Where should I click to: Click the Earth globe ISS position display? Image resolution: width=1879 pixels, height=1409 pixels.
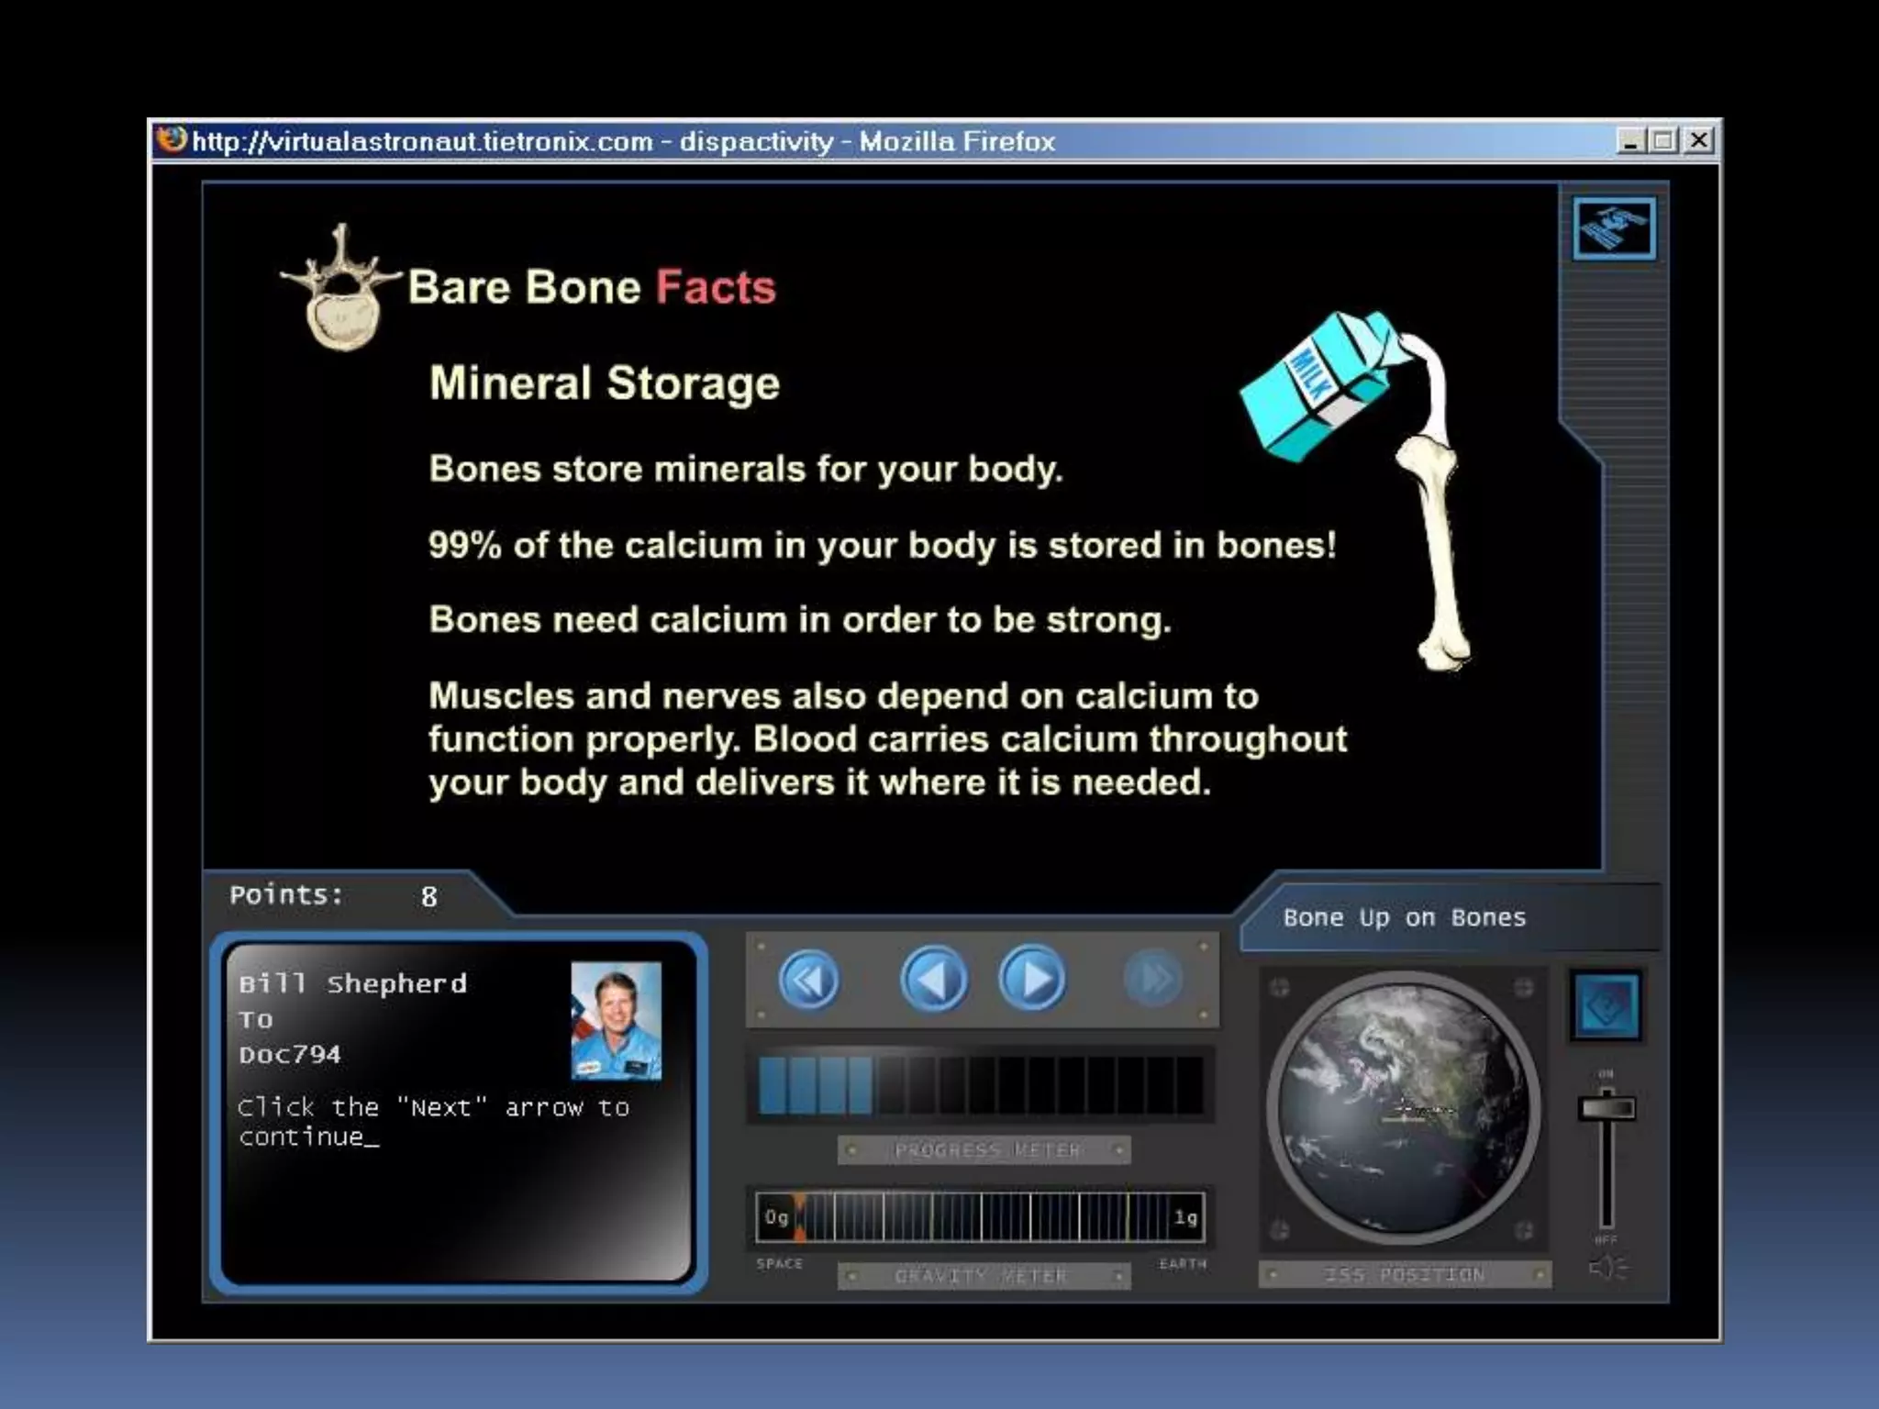[x=1404, y=1107]
